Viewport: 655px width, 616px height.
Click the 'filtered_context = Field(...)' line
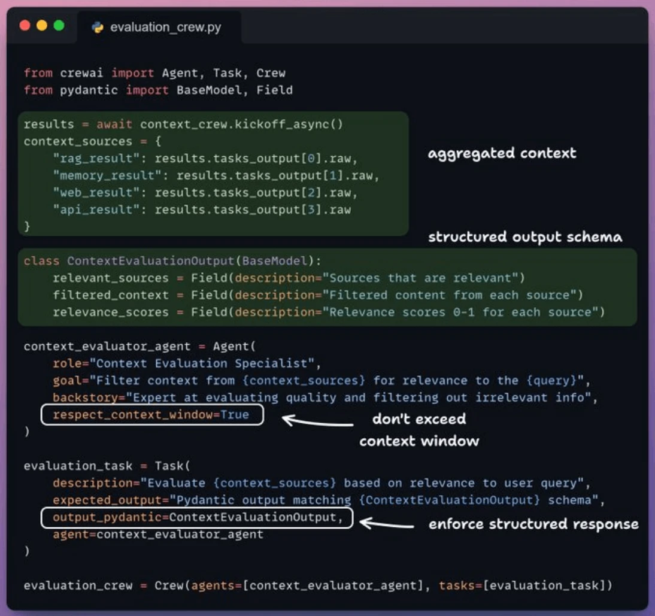click(x=318, y=295)
